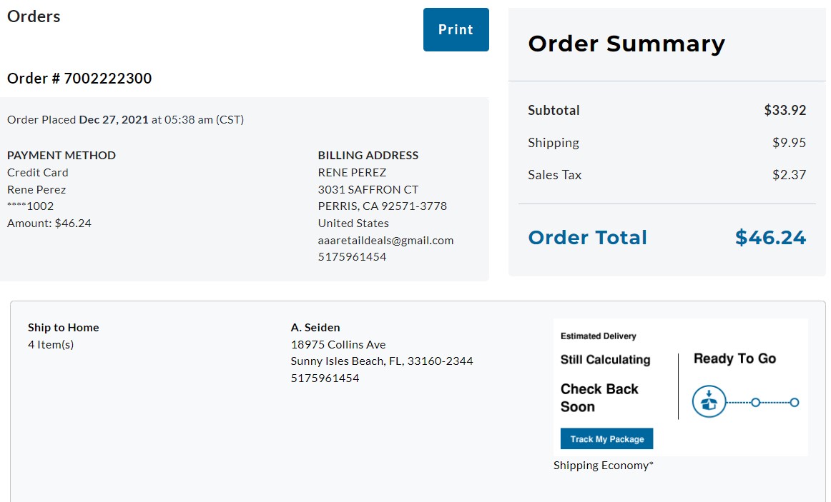Click the Order Summary heading
Image resolution: width=831 pixels, height=502 pixels.
coord(626,44)
